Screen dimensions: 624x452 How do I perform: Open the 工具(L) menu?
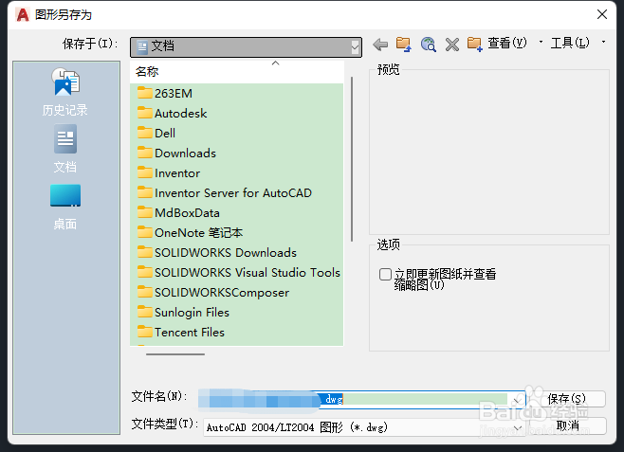(570, 43)
